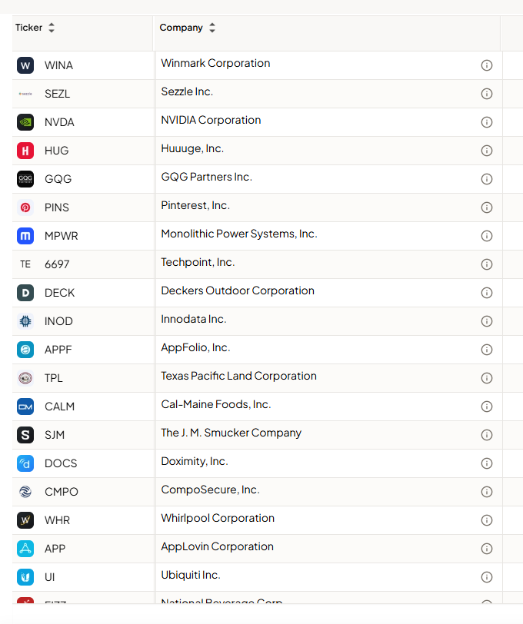Select the CMPO ticker text
The width and height of the screenshot is (523, 624).
(62, 492)
